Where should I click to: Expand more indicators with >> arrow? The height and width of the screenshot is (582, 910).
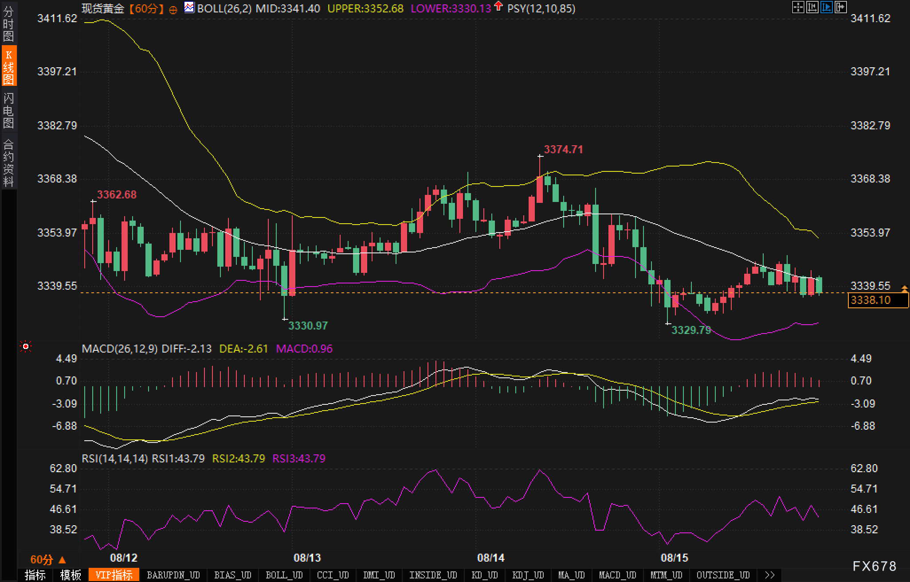pyautogui.click(x=770, y=575)
